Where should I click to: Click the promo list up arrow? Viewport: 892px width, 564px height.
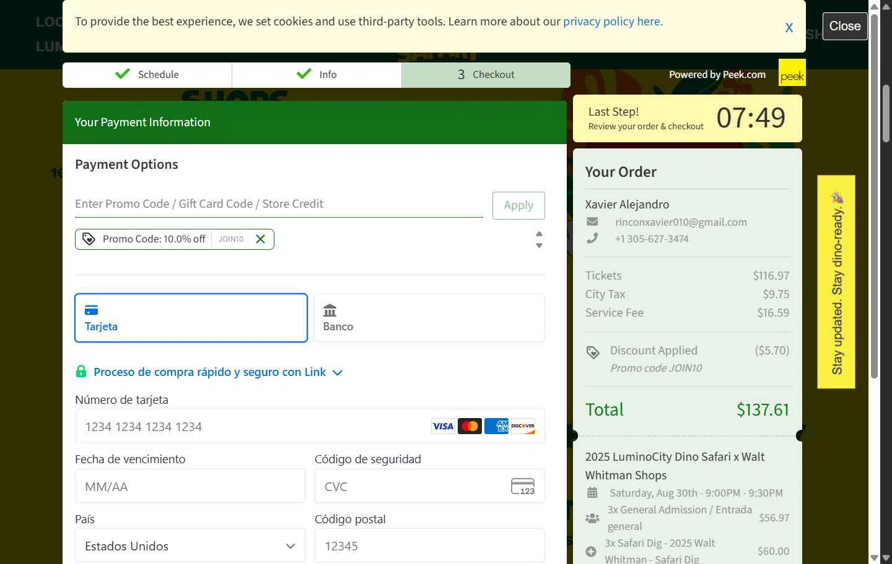[x=539, y=234]
